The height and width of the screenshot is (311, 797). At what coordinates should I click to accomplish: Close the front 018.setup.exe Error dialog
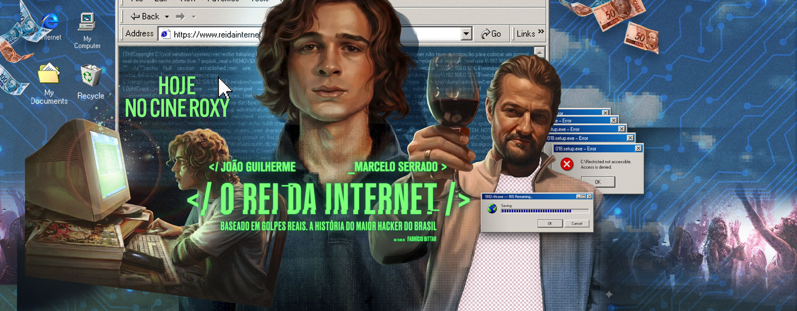[638, 148]
